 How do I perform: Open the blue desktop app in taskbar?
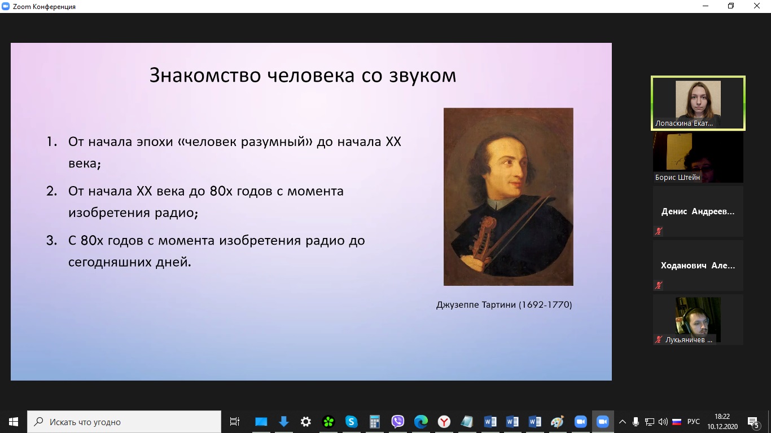pos(261,422)
